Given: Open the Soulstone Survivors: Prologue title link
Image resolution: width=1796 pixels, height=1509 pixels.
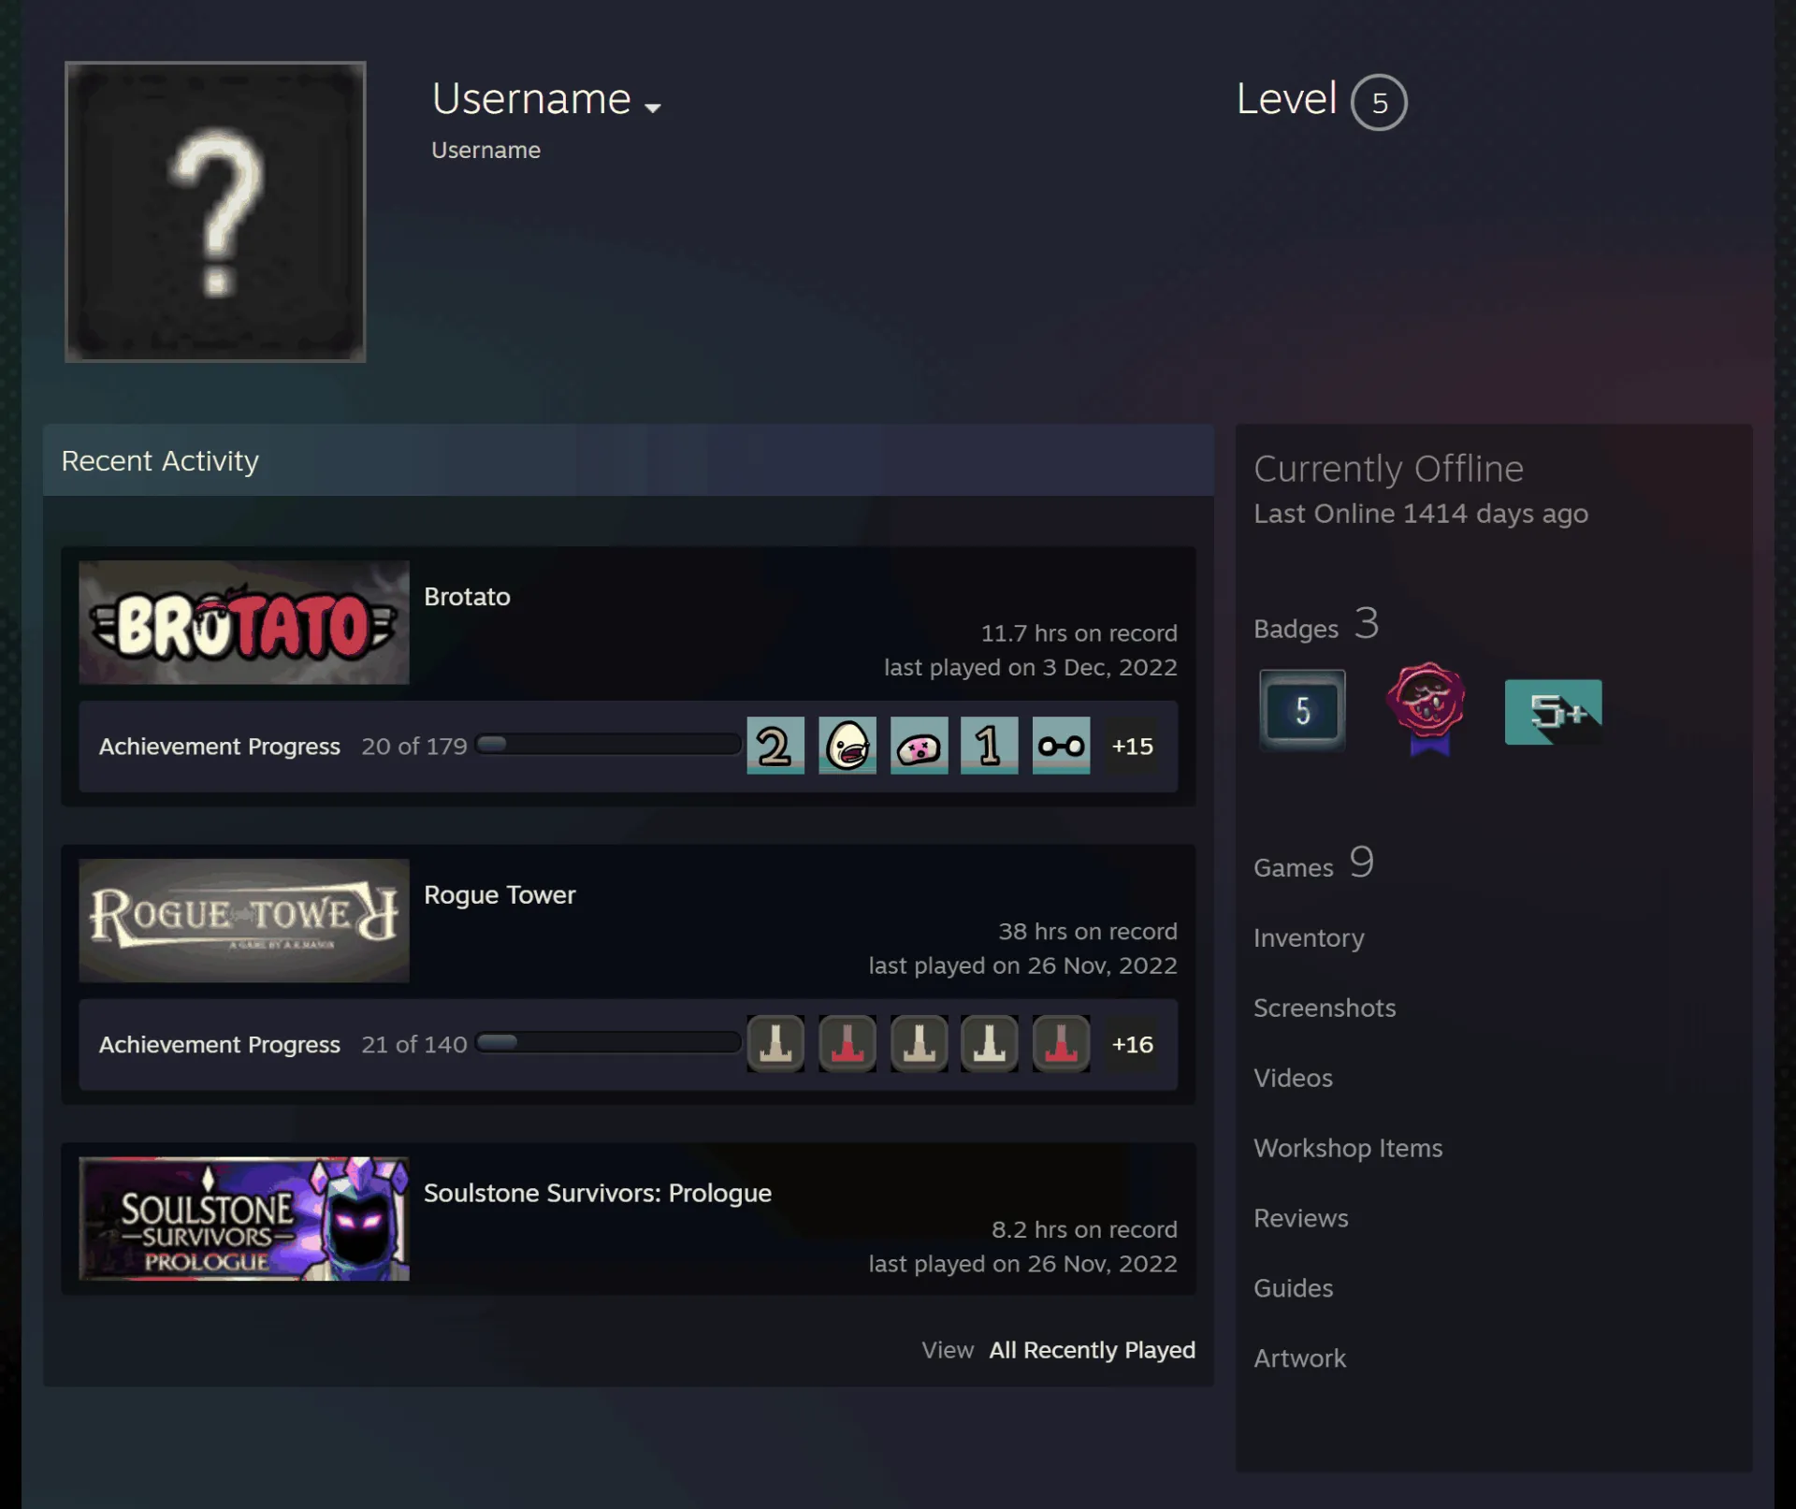Looking at the screenshot, I should pos(598,1193).
